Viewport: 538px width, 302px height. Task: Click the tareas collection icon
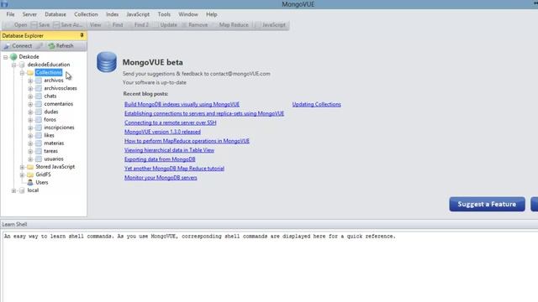click(39, 151)
